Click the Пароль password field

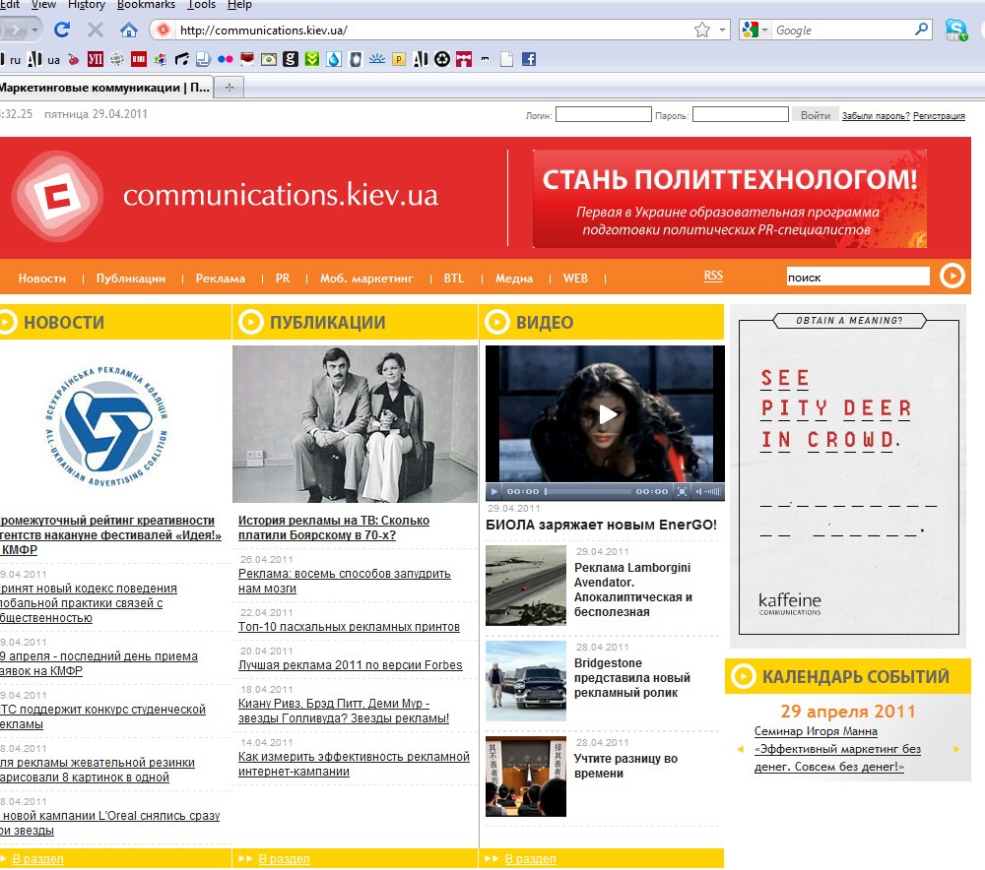(x=740, y=115)
